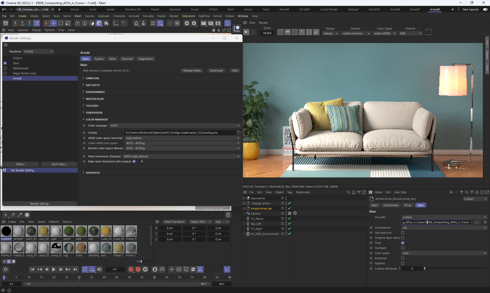Screen dimensions: 490x293
Task: Click the snapshot camera icon in render view
Action: tap(428, 32)
